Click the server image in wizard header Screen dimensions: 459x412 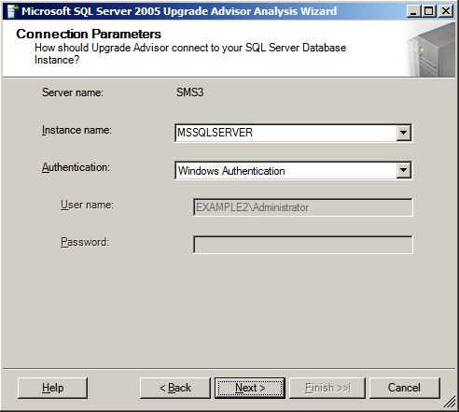pyautogui.click(x=431, y=50)
